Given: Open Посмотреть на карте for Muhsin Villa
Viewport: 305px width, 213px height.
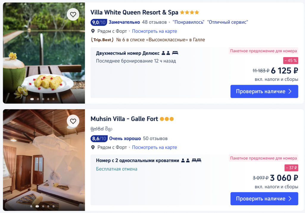Looking at the screenshot, I should click(154, 147).
